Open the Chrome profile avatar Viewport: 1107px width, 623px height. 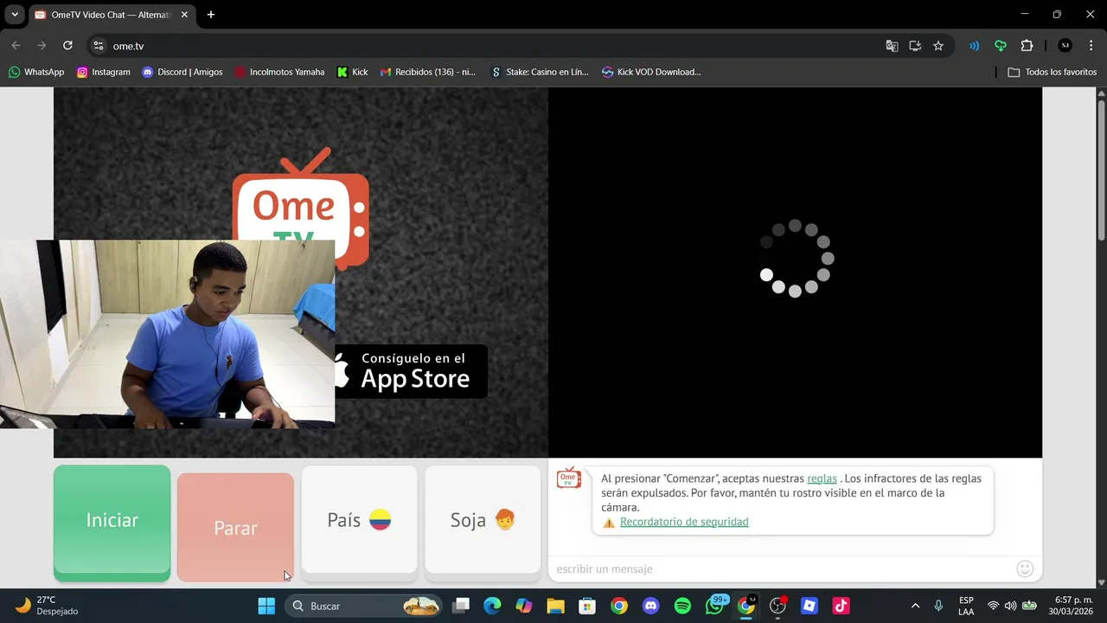pos(1065,46)
